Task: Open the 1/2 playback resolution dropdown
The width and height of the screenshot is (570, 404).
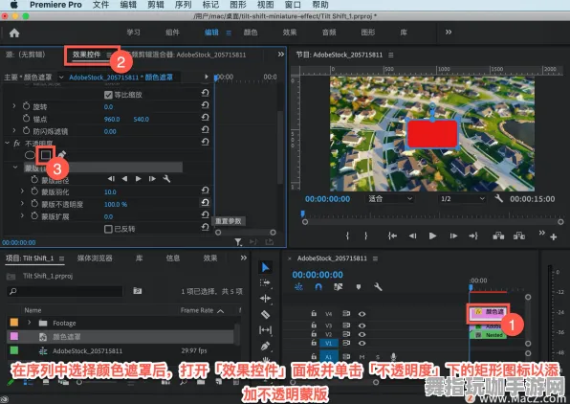Action: 462,199
